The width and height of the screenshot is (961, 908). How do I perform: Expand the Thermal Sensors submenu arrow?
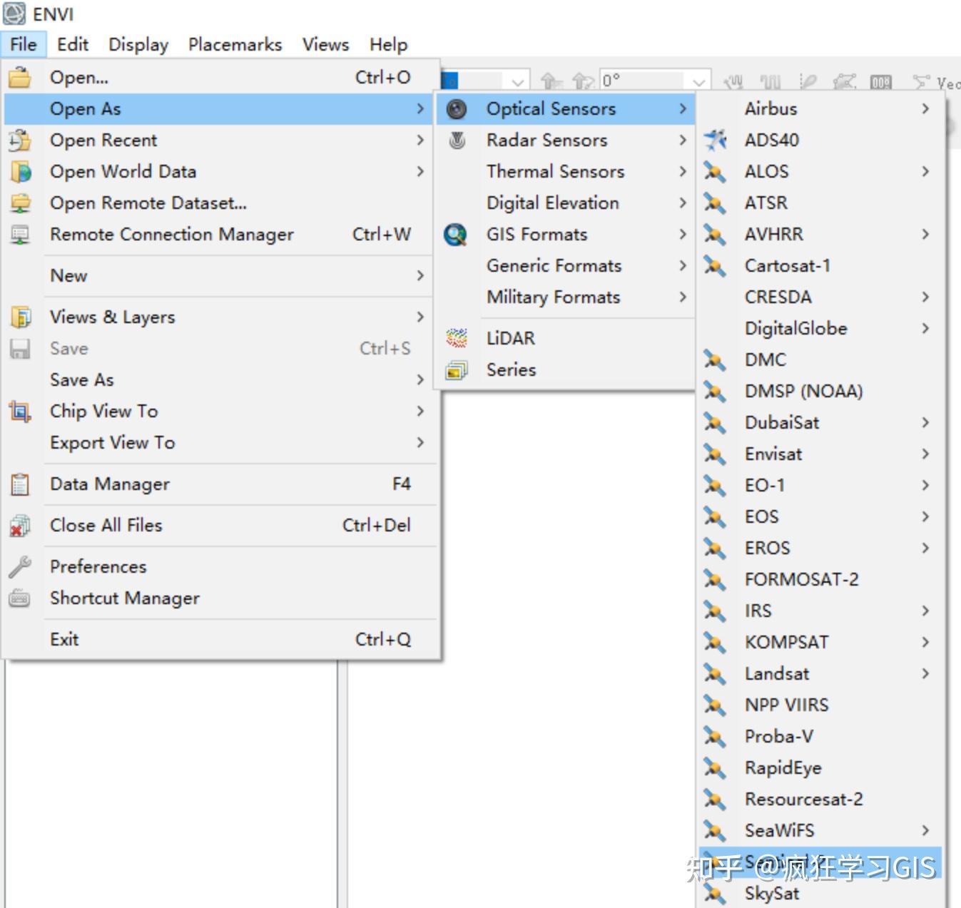point(683,171)
